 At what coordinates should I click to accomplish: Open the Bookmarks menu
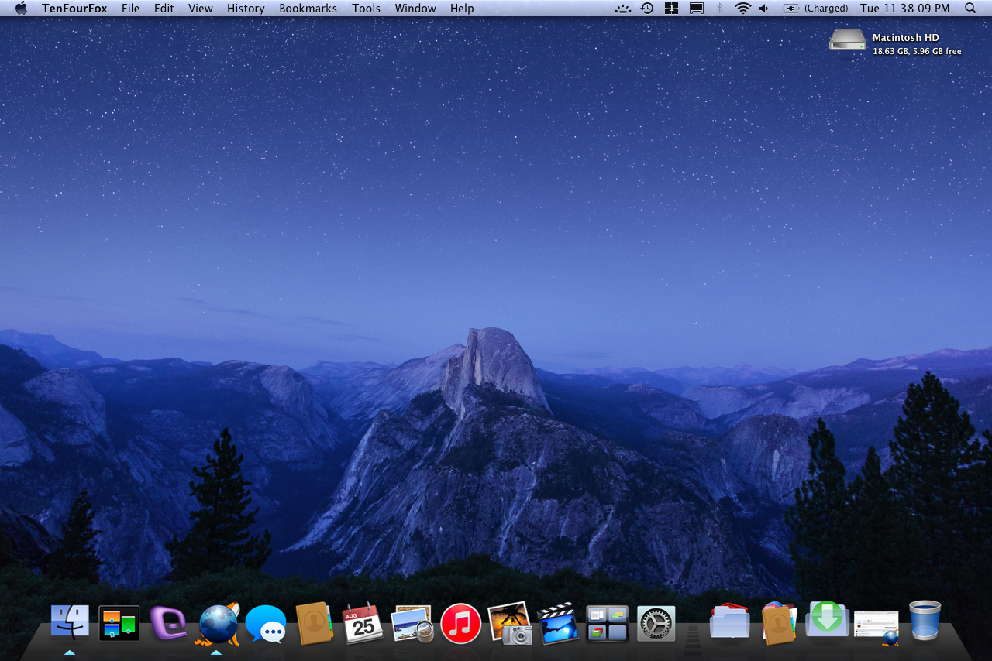pyautogui.click(x=308, y=9)
